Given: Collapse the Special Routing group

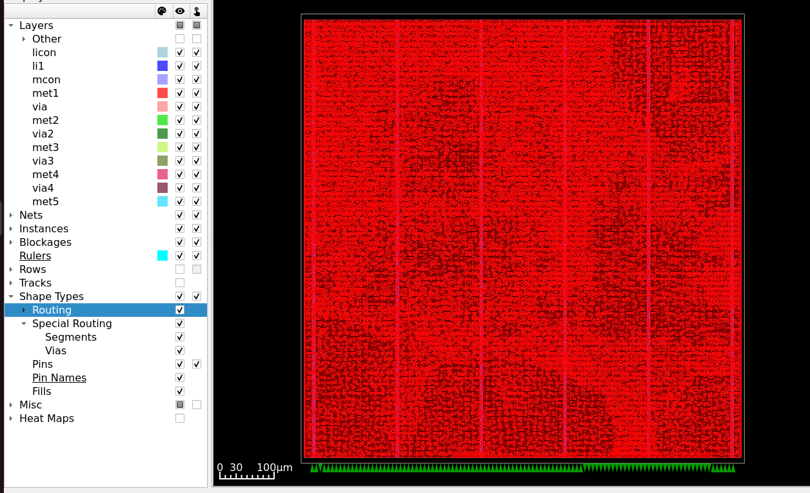Looking at the screenshot, I should (24, 323).
